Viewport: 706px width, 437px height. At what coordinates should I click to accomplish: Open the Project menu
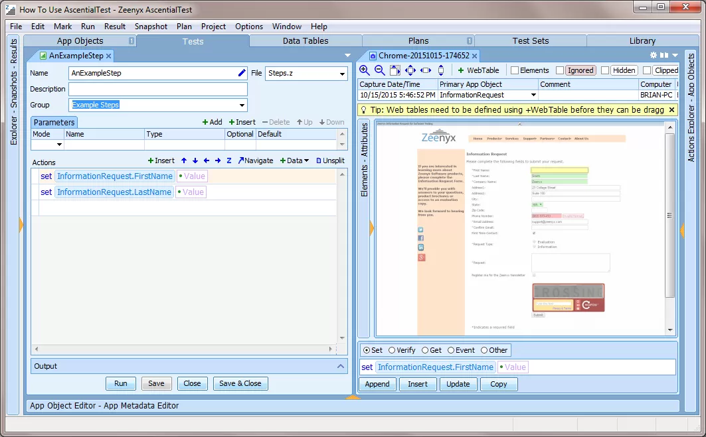213,27
